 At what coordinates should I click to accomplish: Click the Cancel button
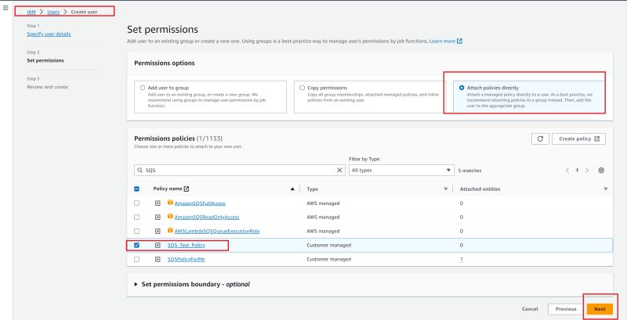[x=530, y=309]
